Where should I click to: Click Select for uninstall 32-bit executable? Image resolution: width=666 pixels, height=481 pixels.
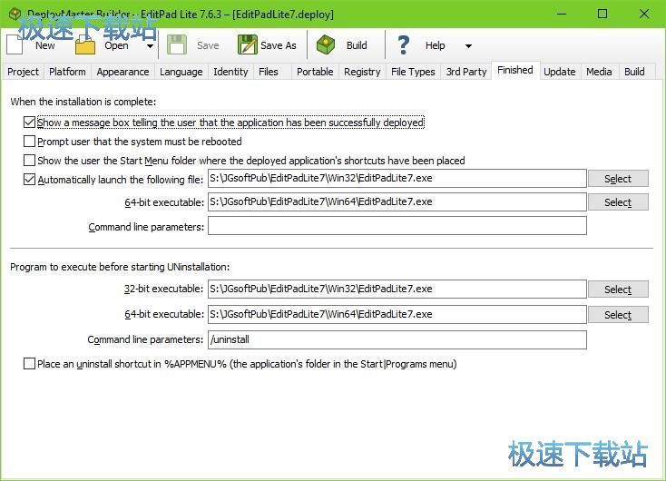click(618, 289)
